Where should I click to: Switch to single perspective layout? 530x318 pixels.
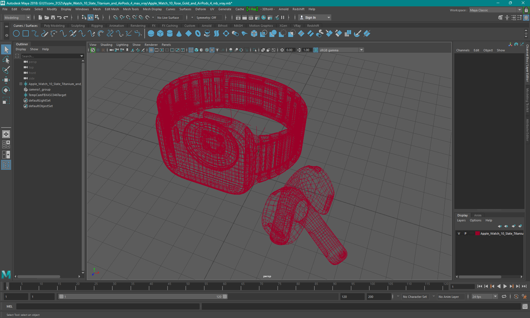click(6, 134)
